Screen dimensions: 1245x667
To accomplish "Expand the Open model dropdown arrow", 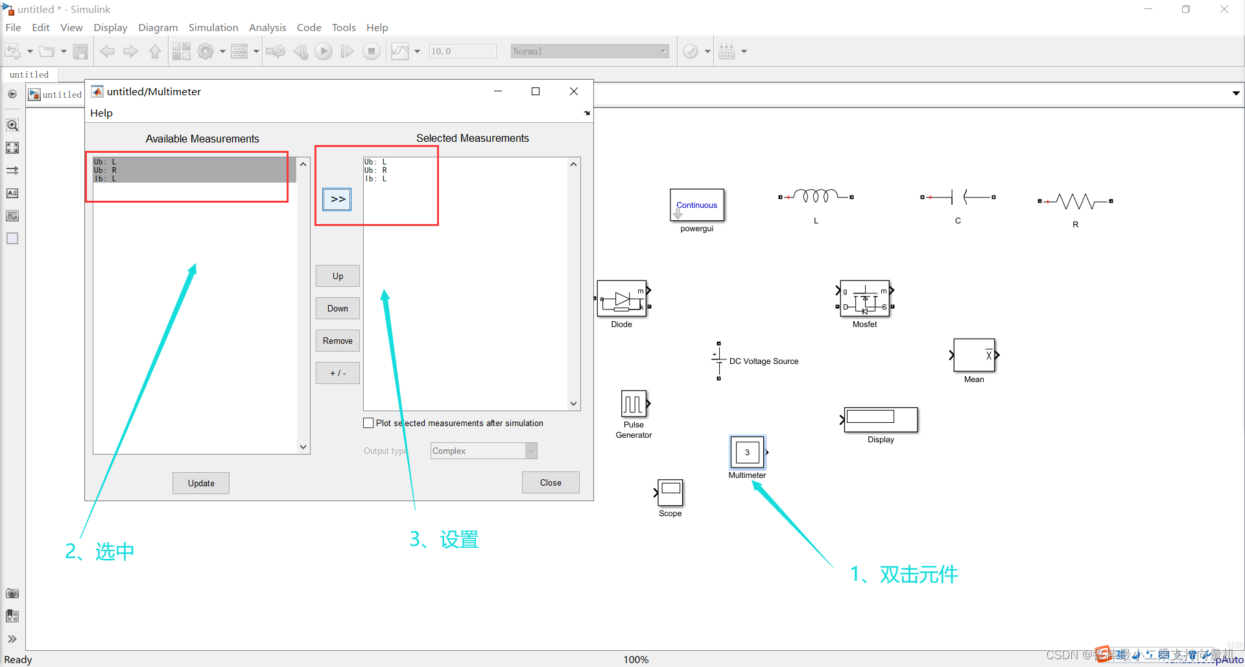I will [x=64, y=51].
